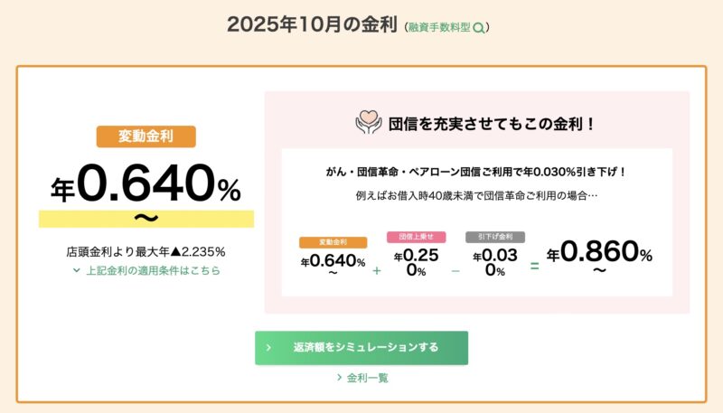Click the small orange 変動金利 badge

point(333,242)
